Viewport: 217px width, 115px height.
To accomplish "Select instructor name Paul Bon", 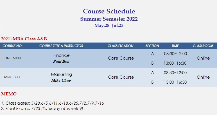I will [61, 62].
